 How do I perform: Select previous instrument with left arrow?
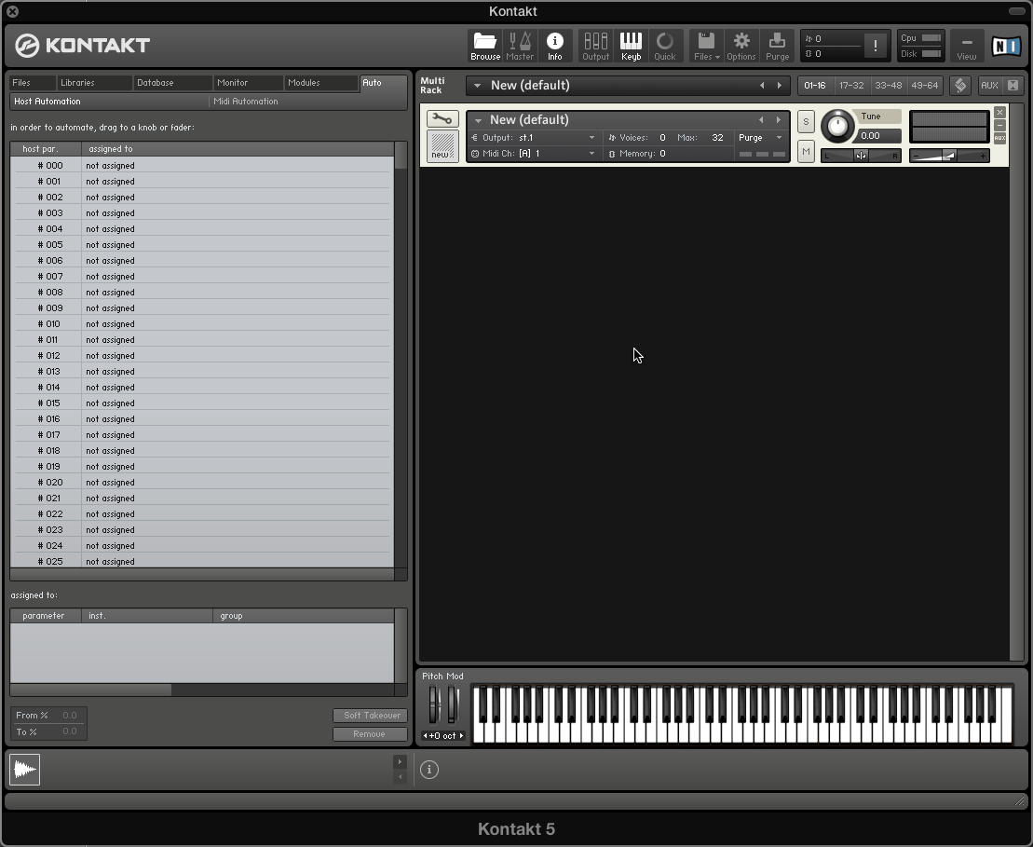(x=761, y=120)
